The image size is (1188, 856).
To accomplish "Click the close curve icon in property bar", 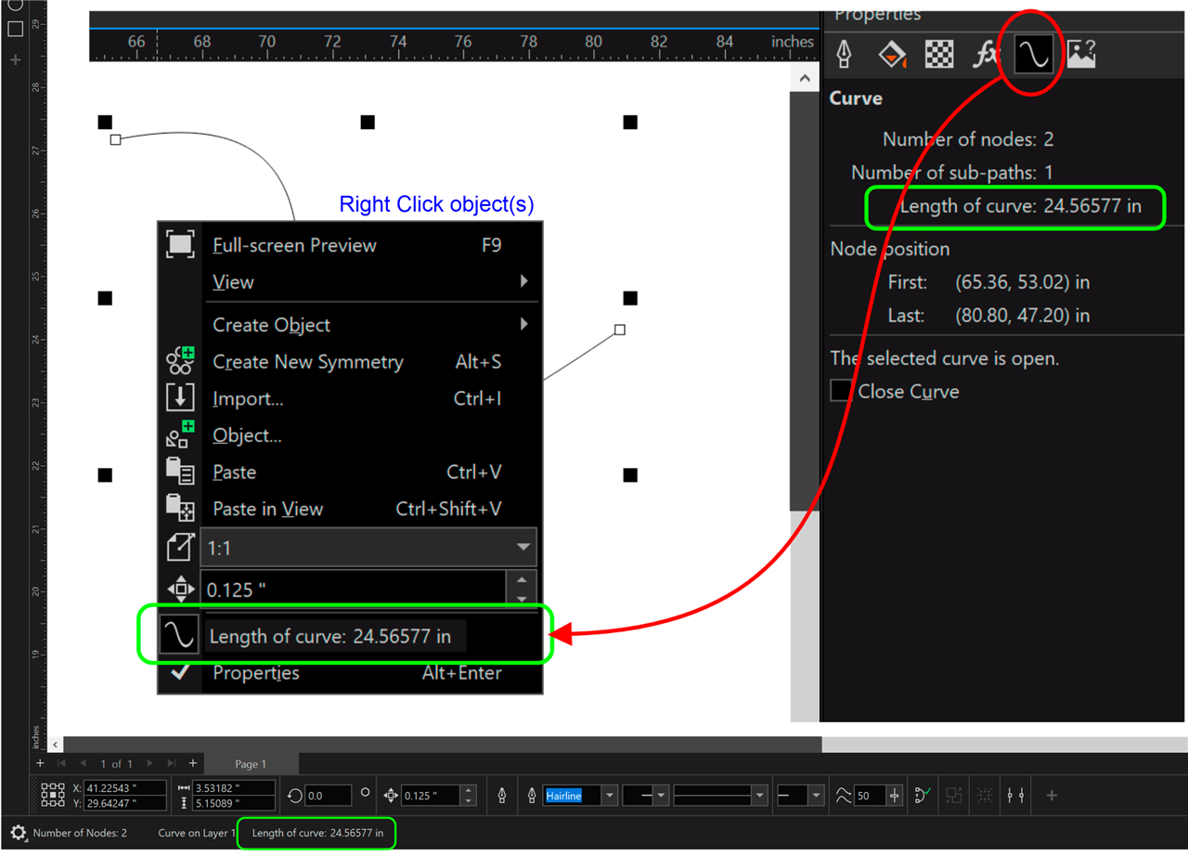I will 923,795.
